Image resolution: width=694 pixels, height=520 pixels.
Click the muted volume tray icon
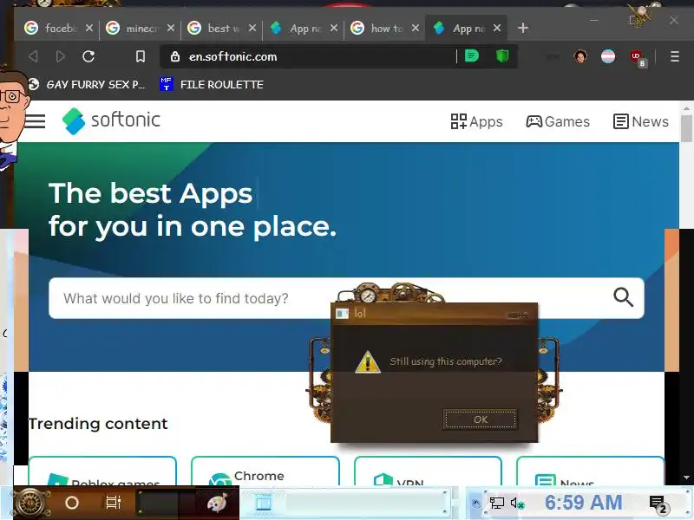tap(517, 503)
